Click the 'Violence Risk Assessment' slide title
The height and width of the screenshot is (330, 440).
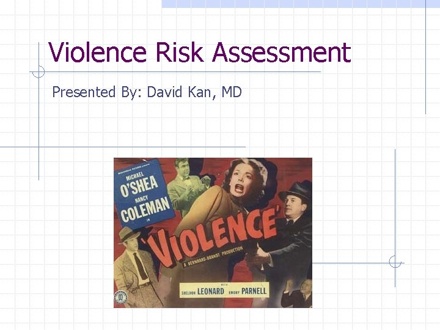199,52
